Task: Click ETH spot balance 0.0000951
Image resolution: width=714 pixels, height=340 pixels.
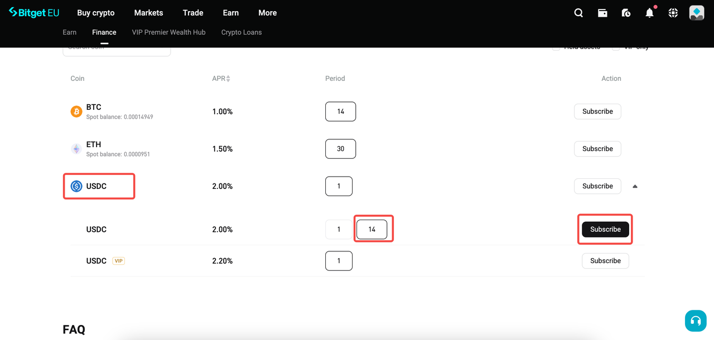Action: (118, 154)
